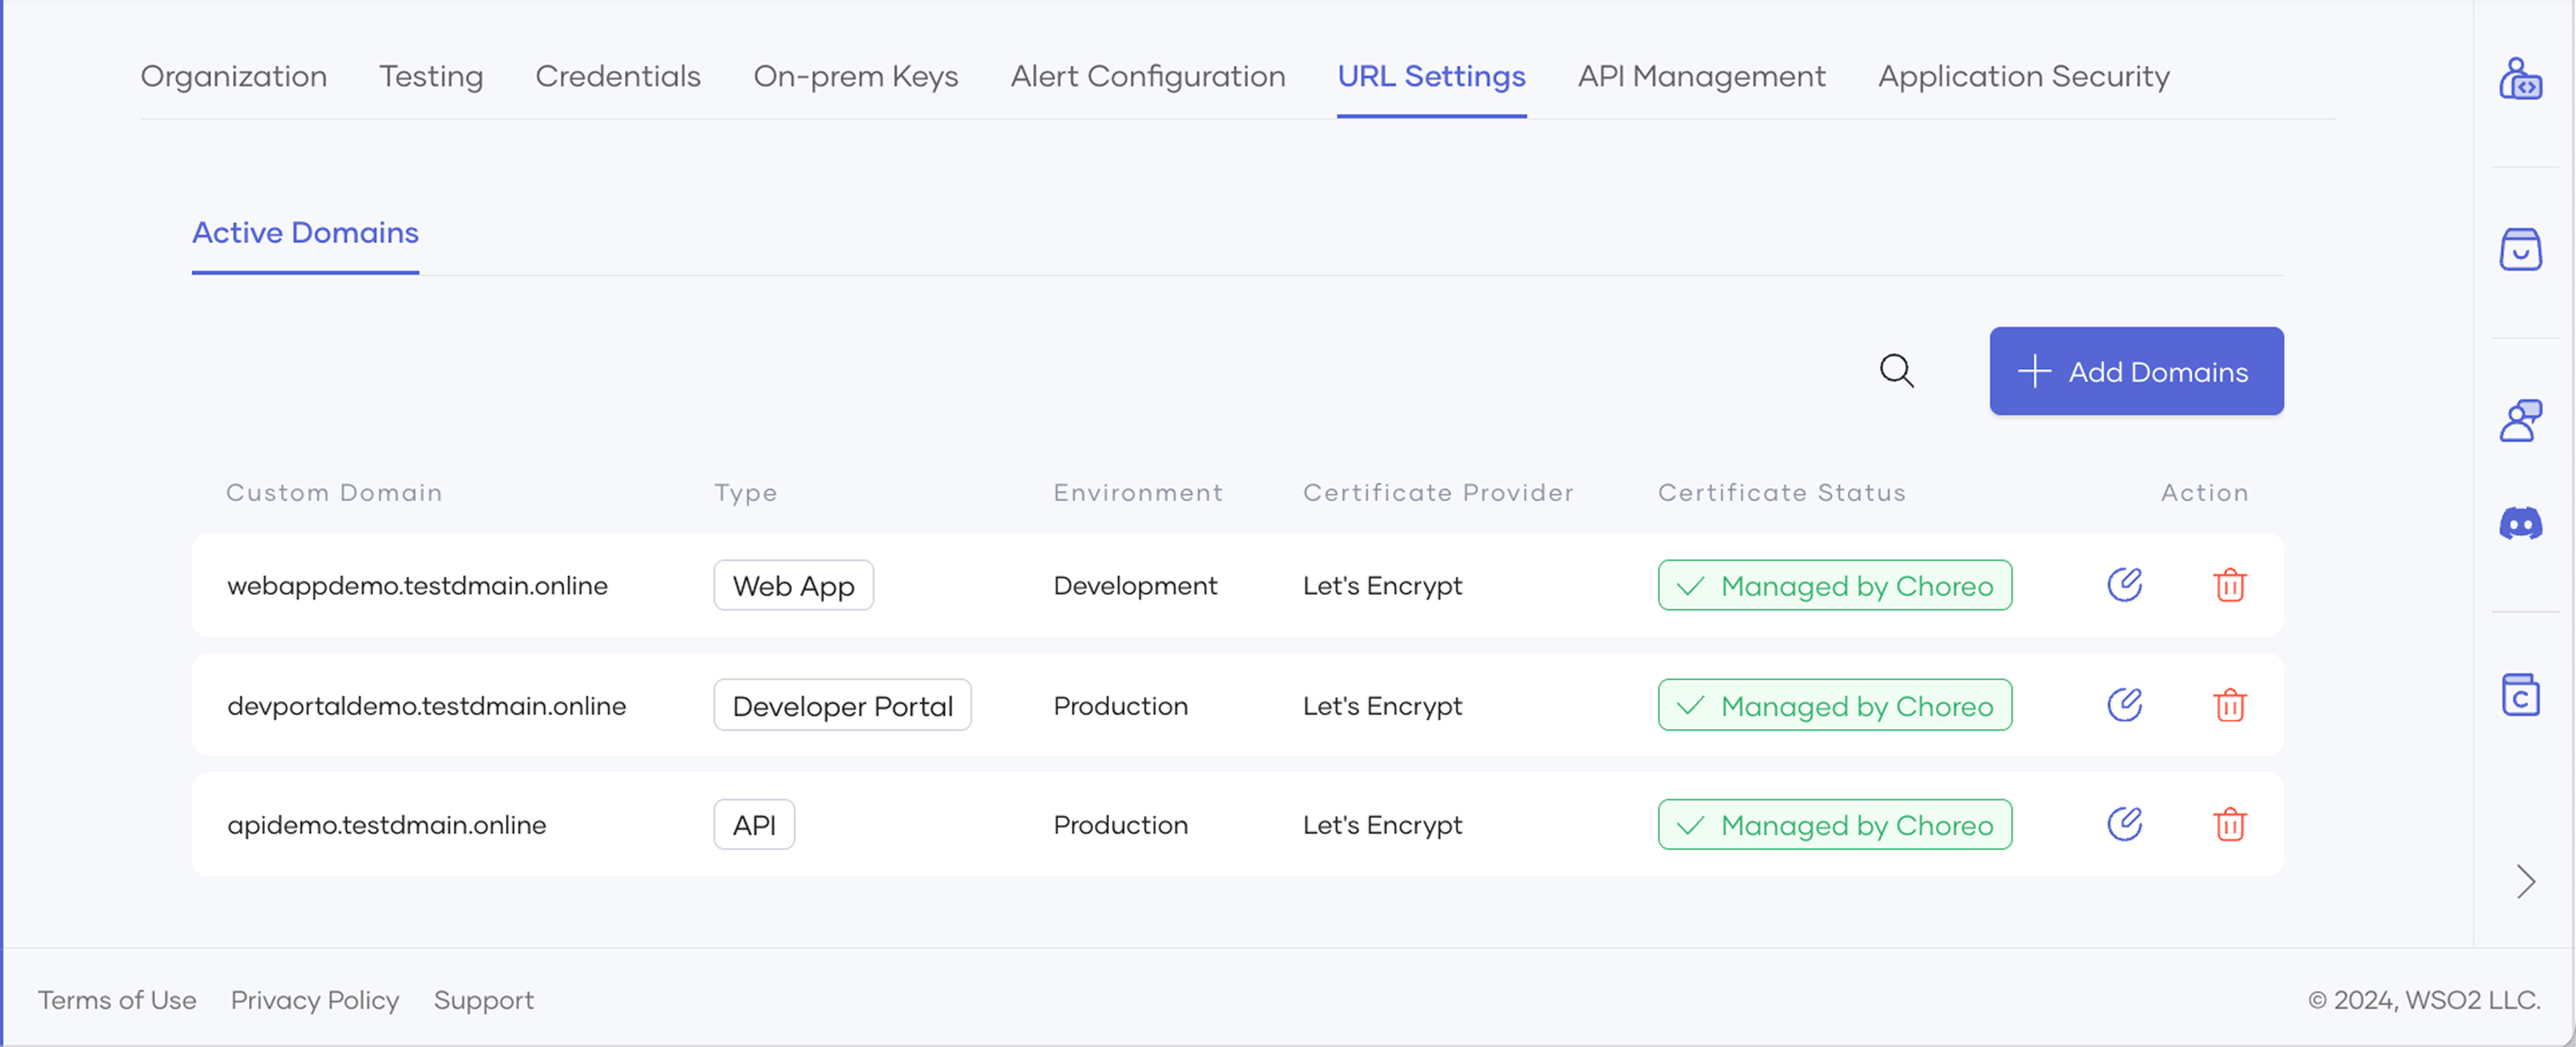Image resolution: width=2576 pixels, height=1047 pixels.
Task: Select the apidemo.testdmain.online domain name
Action: 386,824
